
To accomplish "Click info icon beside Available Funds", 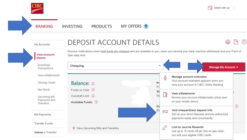I will pos(96,102).
